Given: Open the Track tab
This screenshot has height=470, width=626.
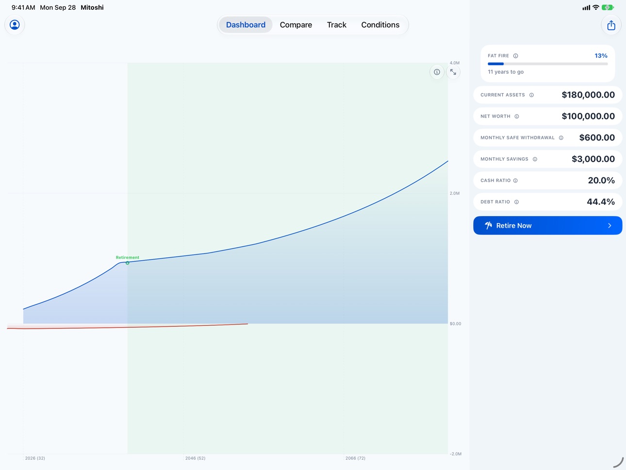Looking at the screenshot, I should (337, 25).
